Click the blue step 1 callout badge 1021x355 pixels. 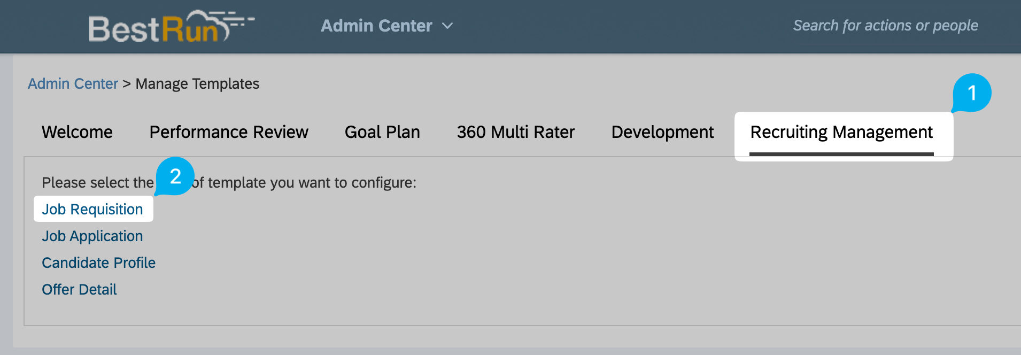[972, 93]
